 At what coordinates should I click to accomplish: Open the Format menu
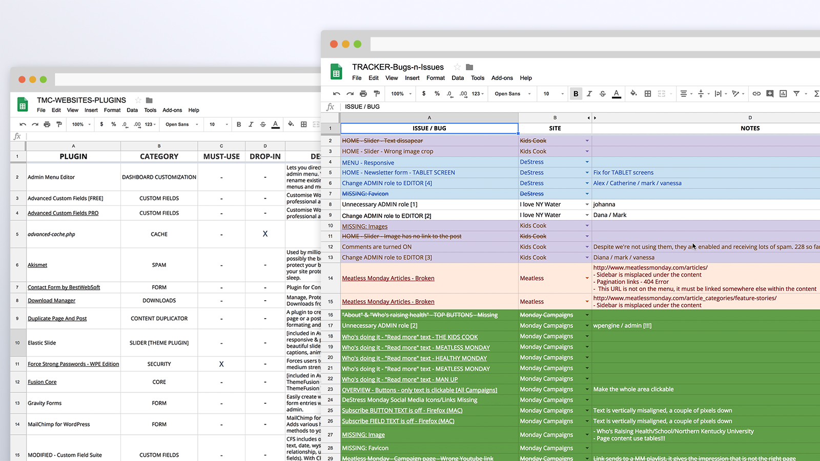tap(435, 78)
